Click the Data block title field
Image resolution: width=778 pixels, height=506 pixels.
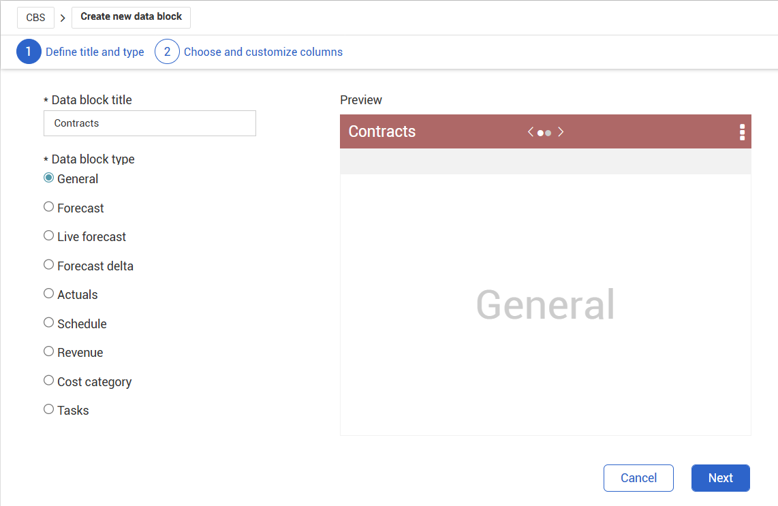150,123
